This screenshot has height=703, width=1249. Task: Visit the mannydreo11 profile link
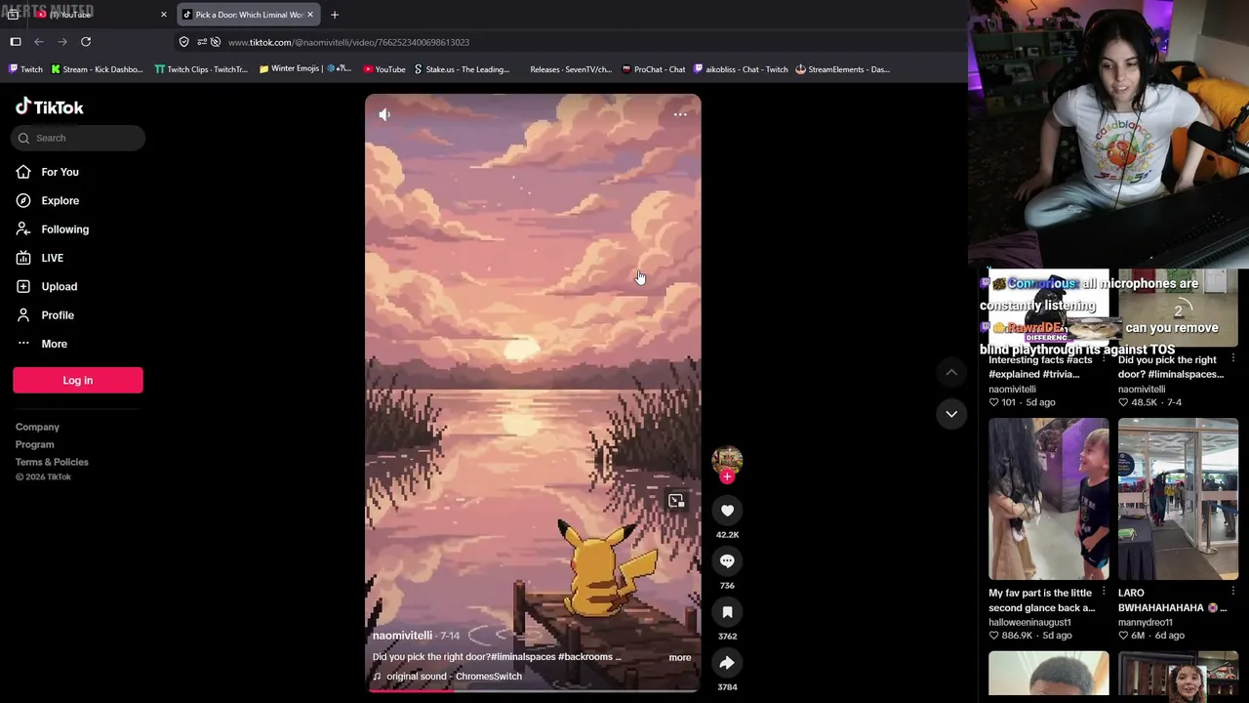1145,622
